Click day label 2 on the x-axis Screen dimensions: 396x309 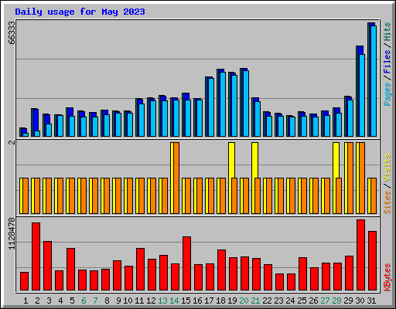[37, 301]
